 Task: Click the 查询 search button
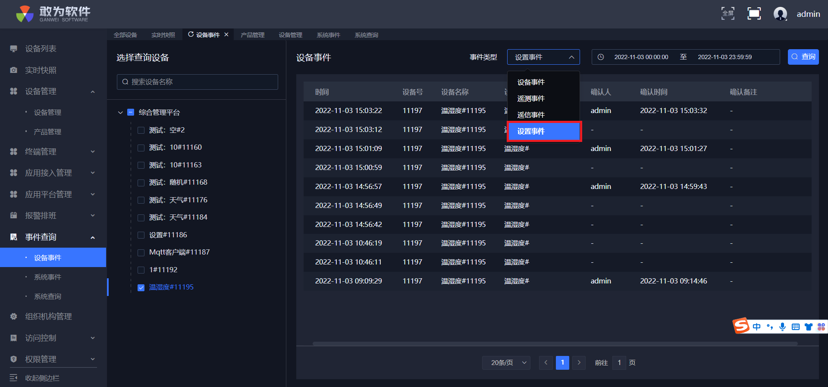click(803, 57)
